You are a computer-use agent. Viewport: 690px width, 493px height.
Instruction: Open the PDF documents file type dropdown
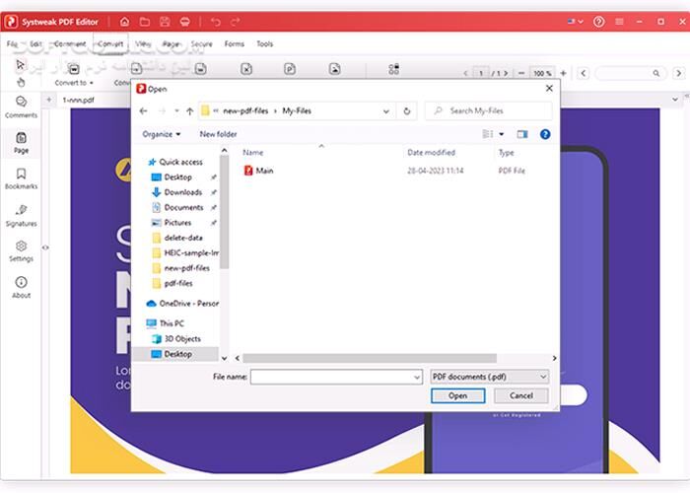489,377
